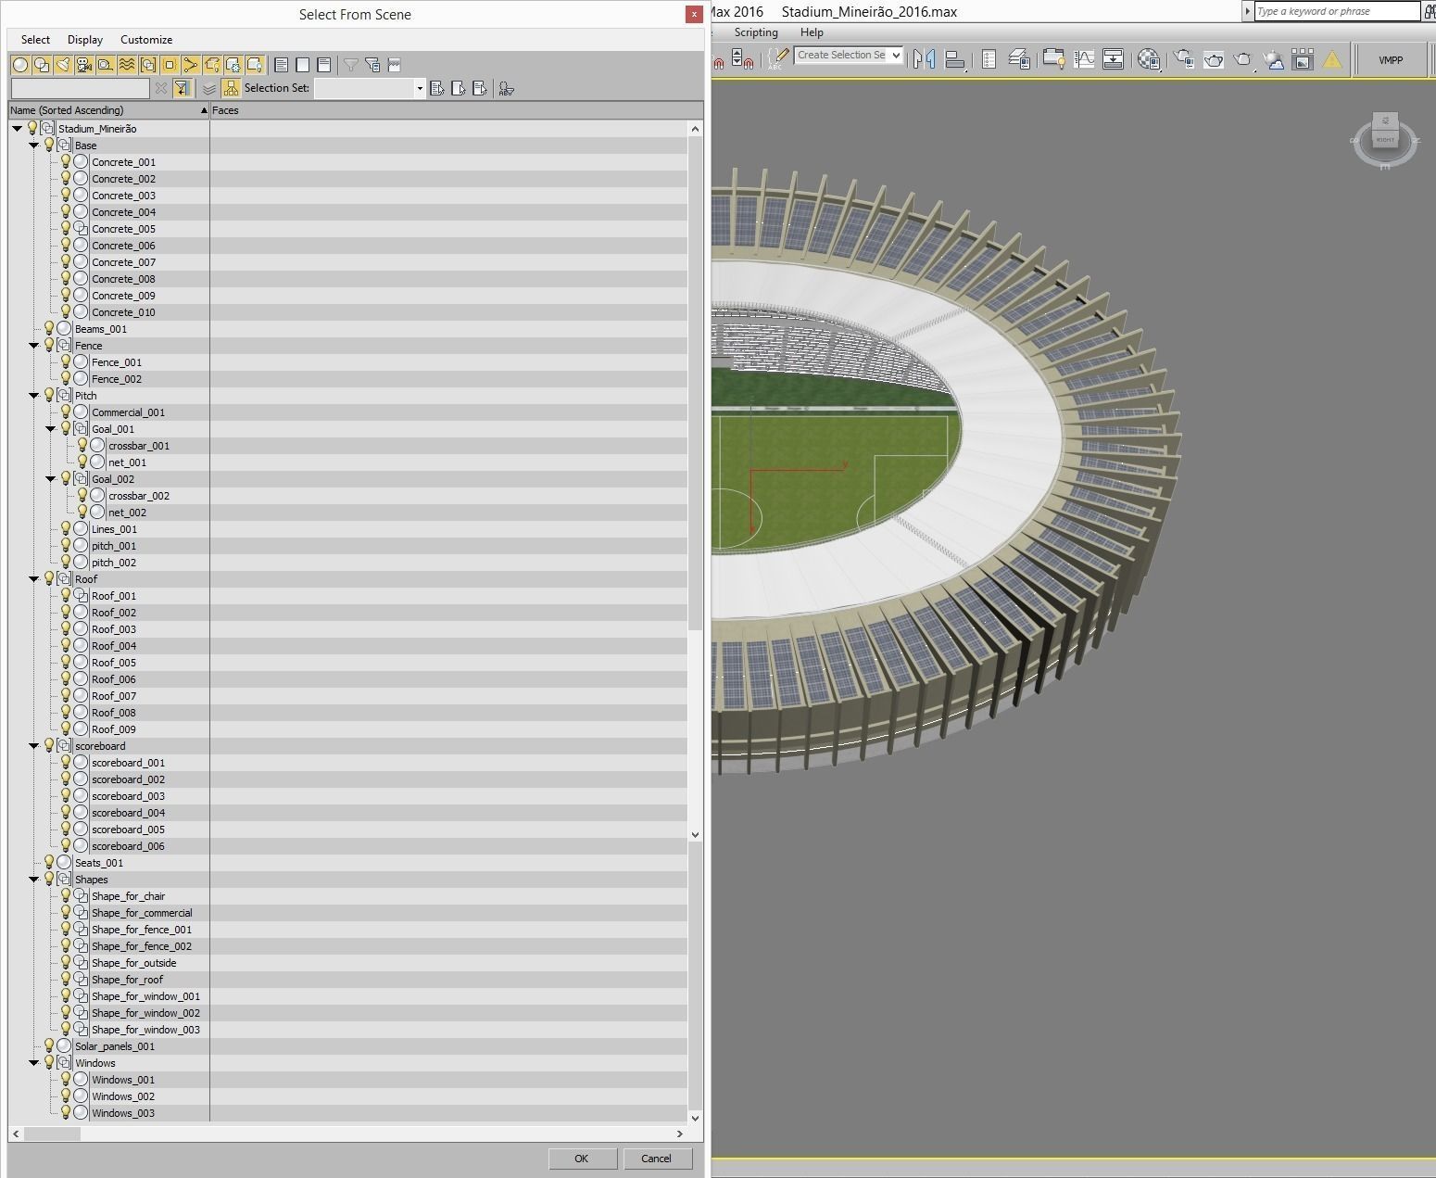This screenshot has width=1436, height=1178.
Task: Open the Customize menu
Action: tap(146, 40)
